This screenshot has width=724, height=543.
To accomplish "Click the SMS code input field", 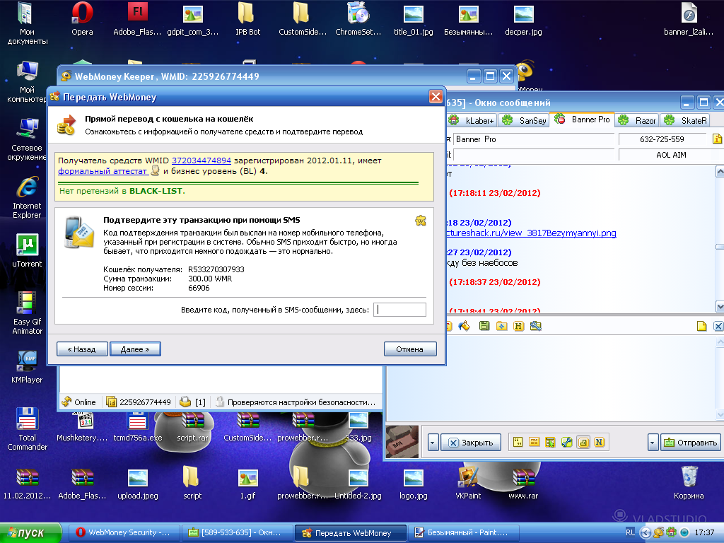I will click(399, 310).
